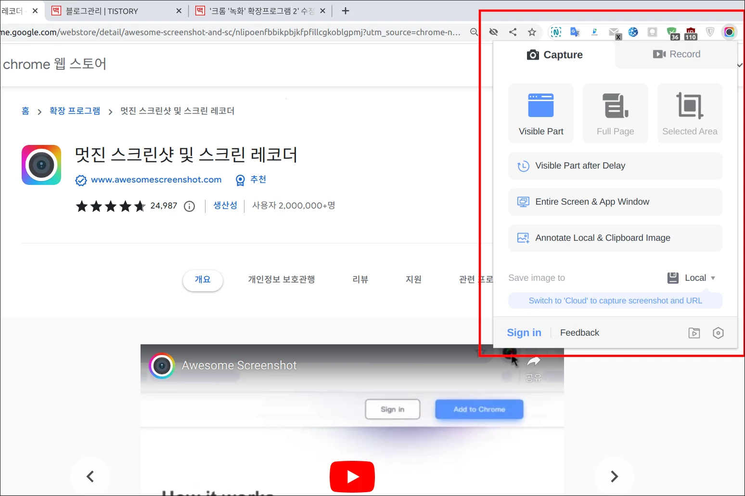Click the Google Translate extension icon
This screenshot has height=496, width=745.
575,32
